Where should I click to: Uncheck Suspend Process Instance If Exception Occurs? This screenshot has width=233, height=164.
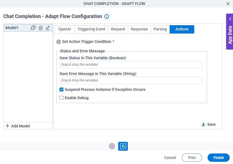tap(61, 89)
